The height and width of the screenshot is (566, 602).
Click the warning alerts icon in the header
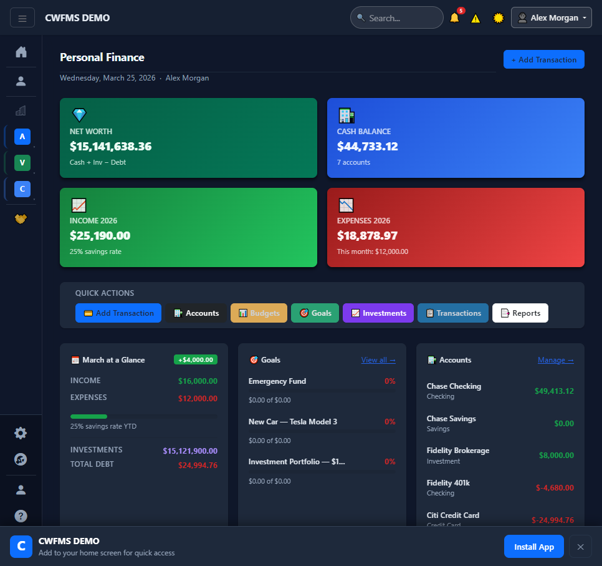(475, 19)
